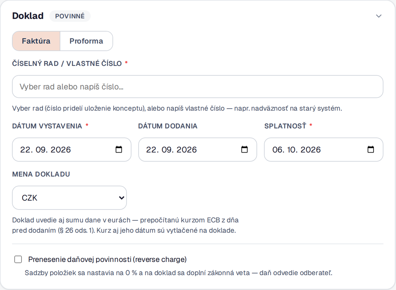Select the Faktúra document type

pos(36,41)
